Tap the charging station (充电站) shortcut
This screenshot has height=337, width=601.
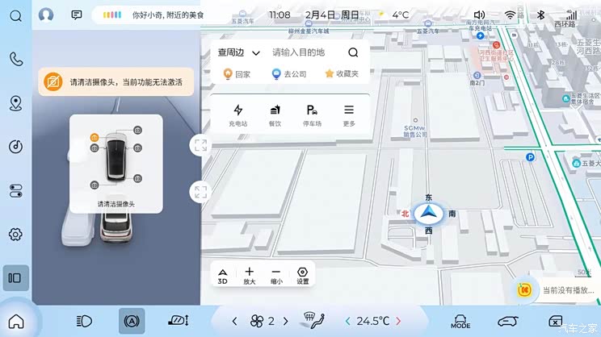[237, 115]
